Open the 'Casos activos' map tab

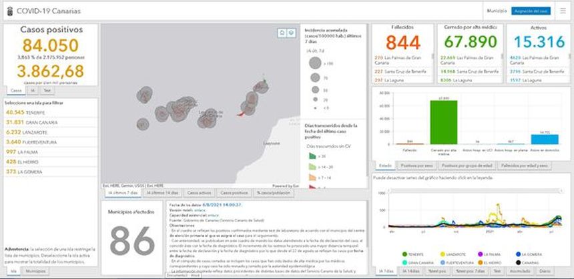point(200,193)
